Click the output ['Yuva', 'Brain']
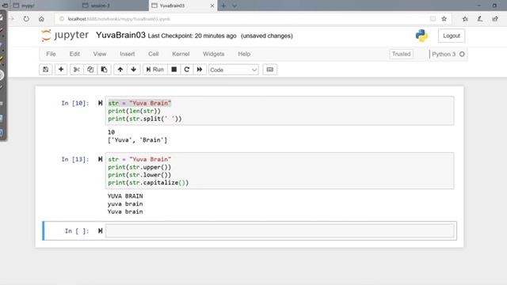This screenshot has height=285, width=507. tap(137, 140)
